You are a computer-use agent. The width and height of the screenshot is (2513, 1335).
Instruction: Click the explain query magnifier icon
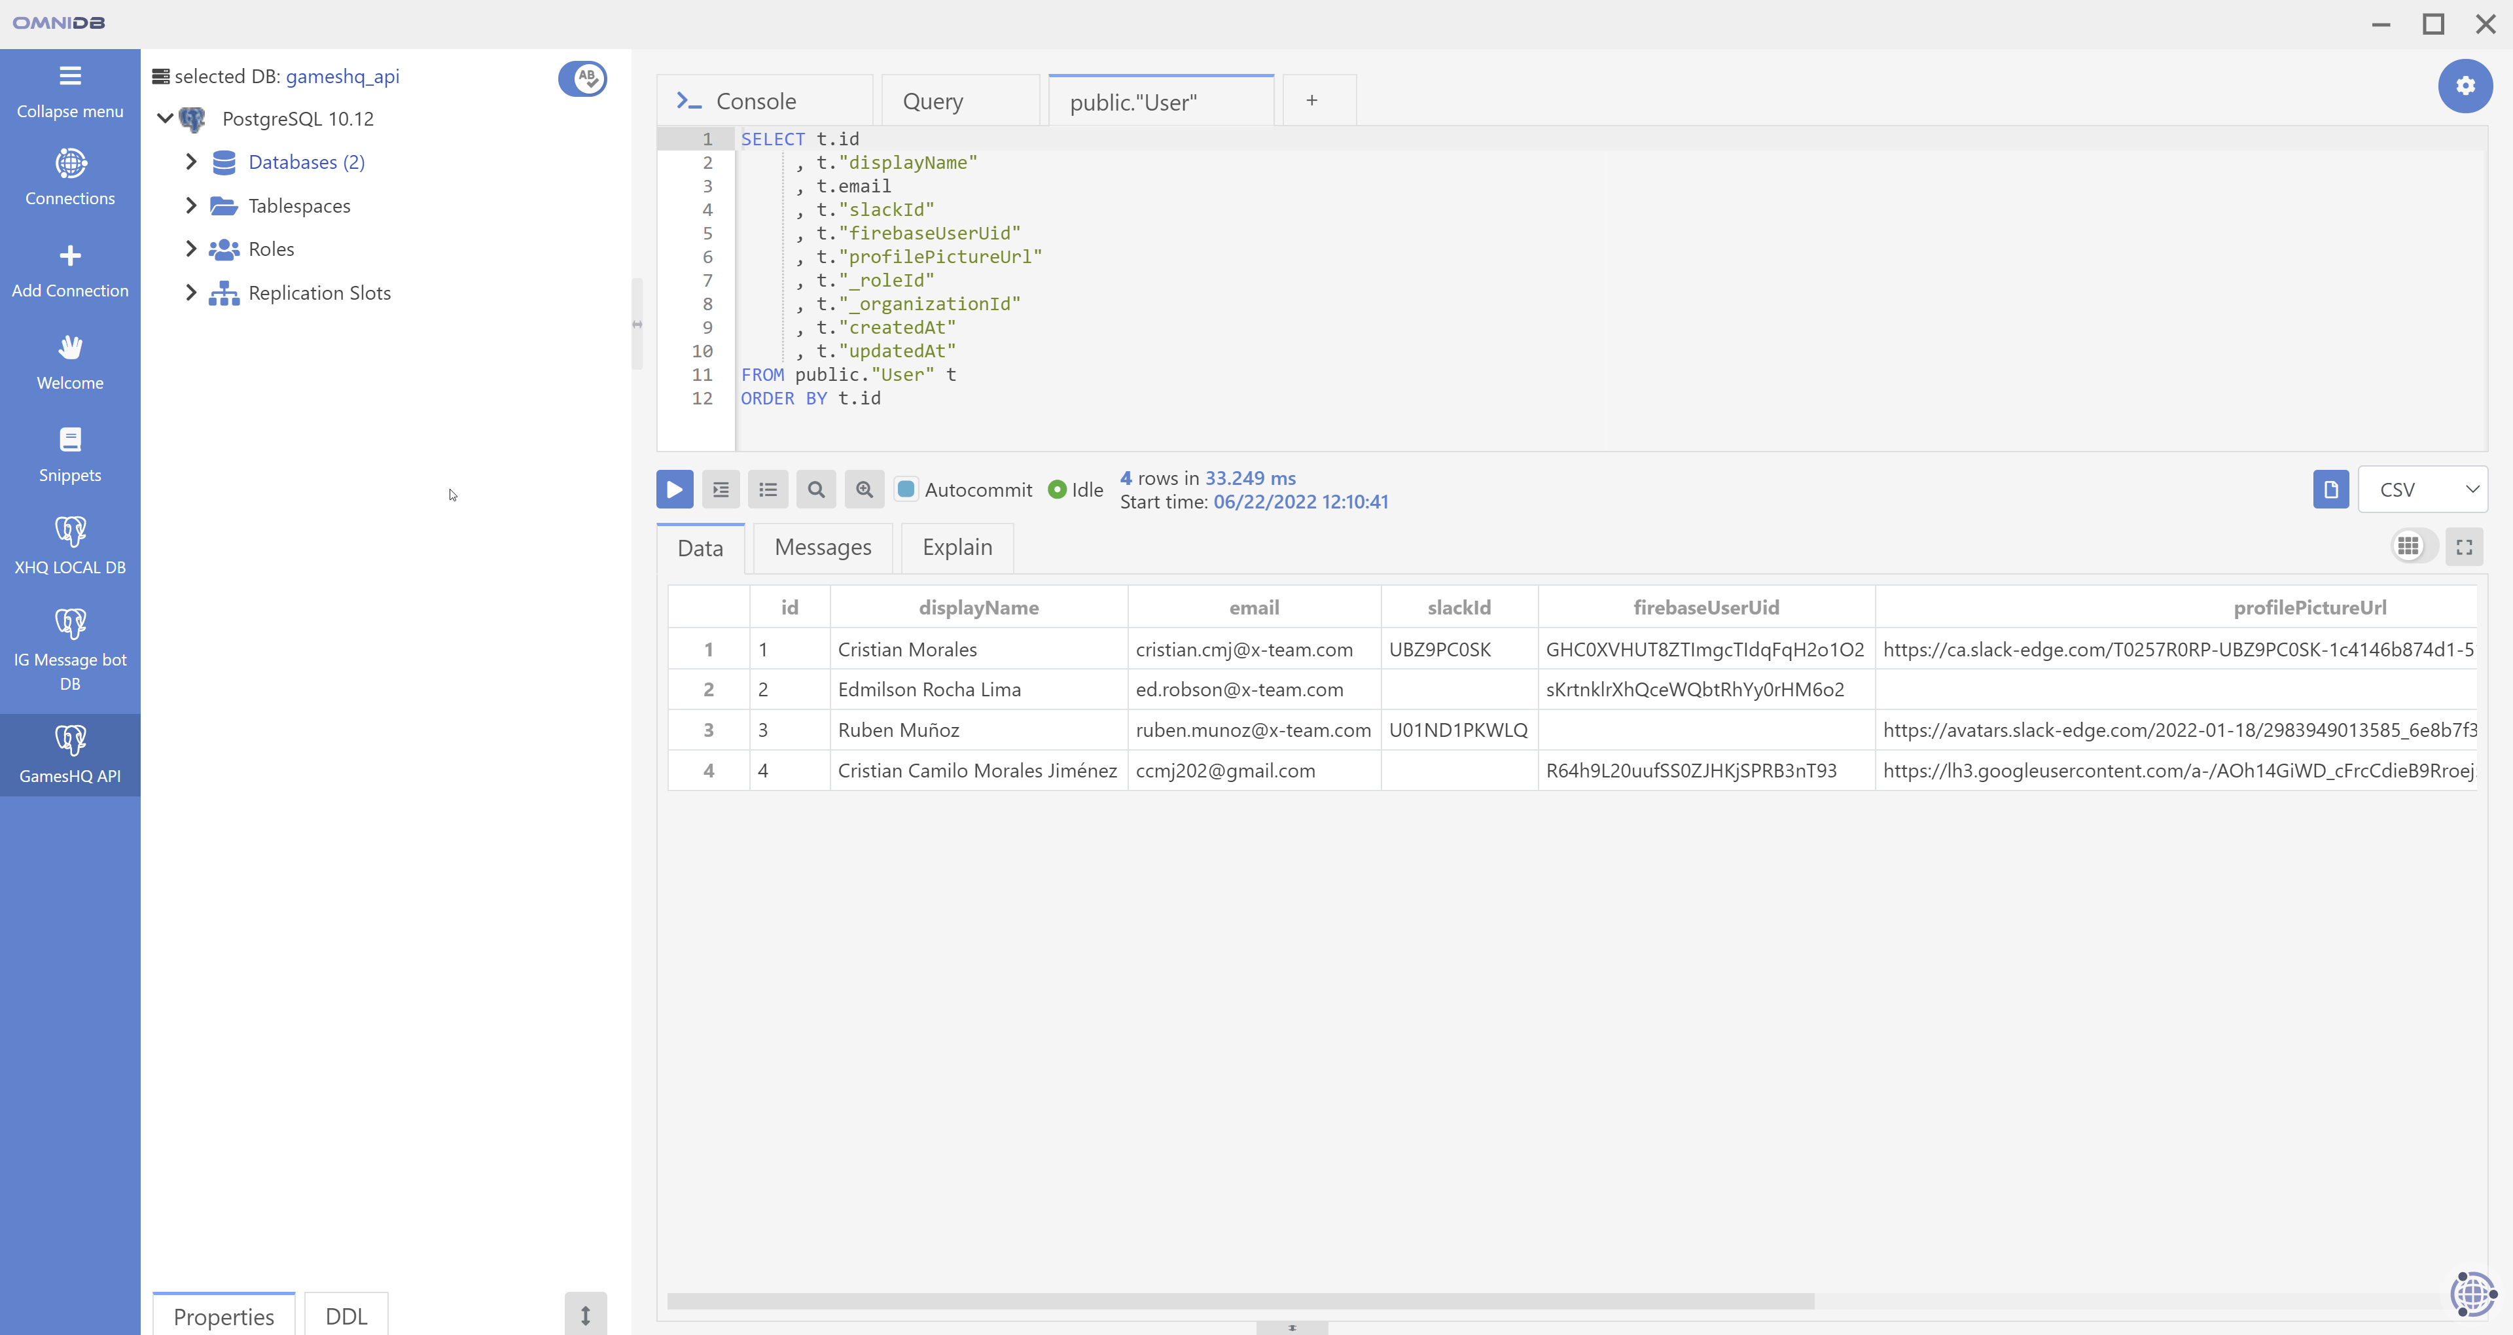(x=815, y=489)
